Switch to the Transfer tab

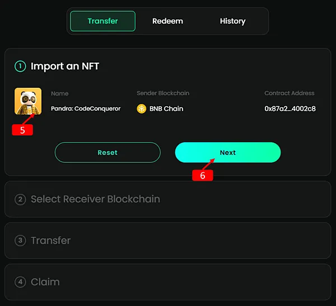(102, 21)
